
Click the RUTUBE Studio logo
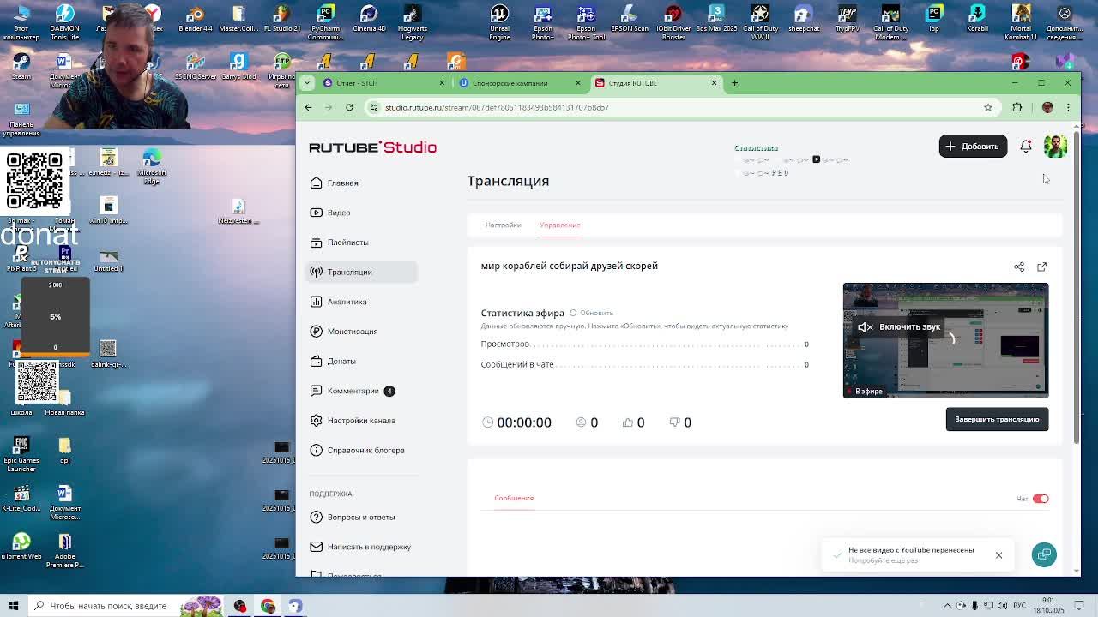pyautogui.click(x=372, y=147)
